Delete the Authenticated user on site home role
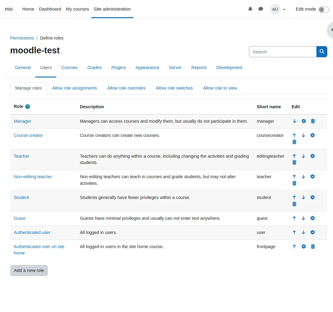 pos(313,247)
